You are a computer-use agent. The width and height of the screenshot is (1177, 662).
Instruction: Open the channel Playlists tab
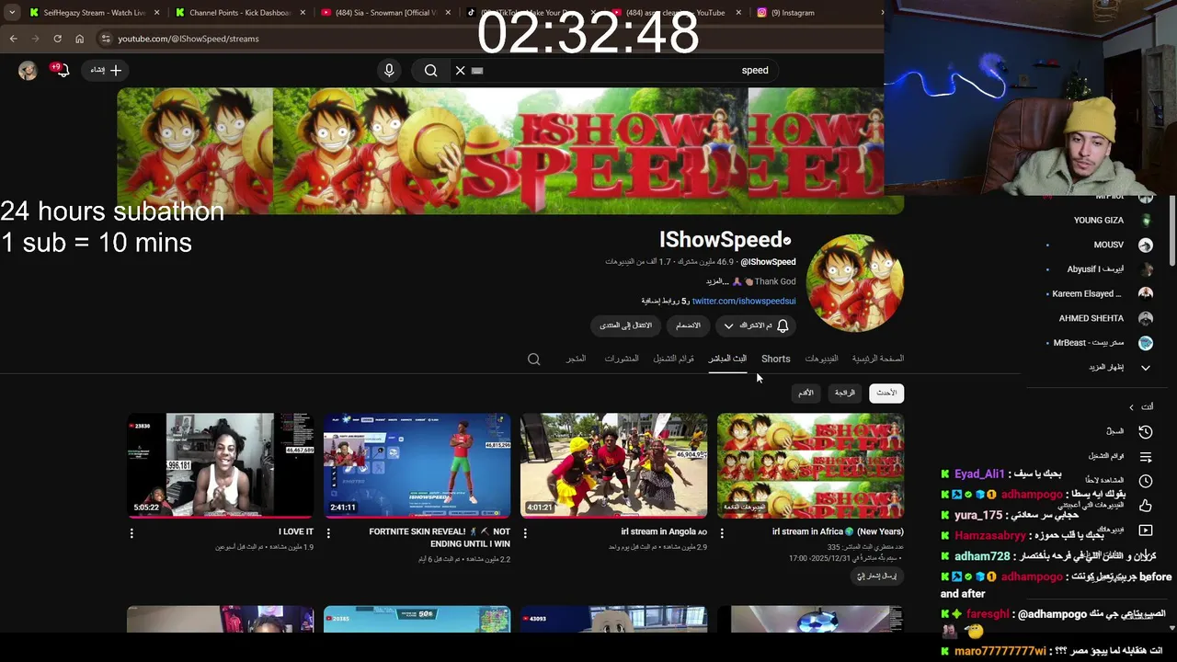click(x=674, y=359)
